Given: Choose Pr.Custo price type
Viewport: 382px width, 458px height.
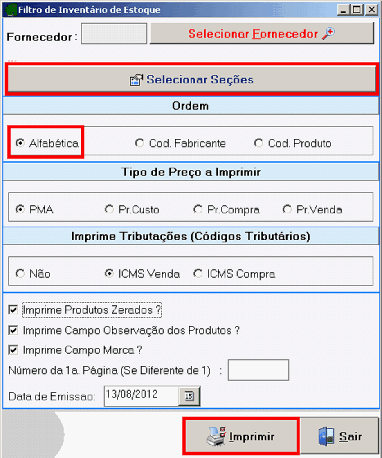Looking at the screenshot, I should pos(109,210).
